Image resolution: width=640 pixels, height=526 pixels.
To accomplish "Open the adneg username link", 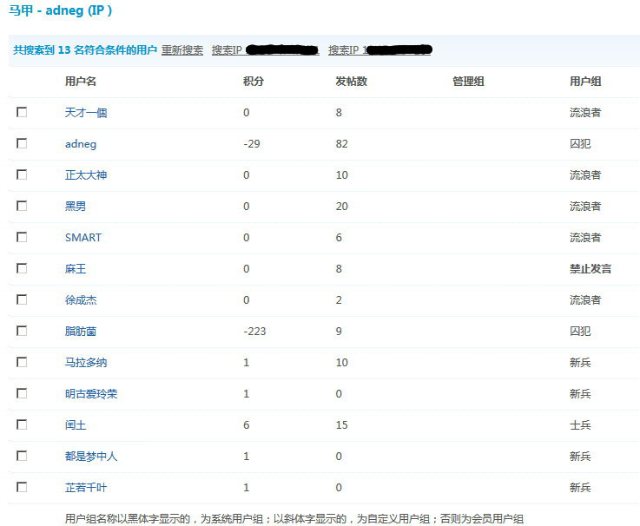I will click(x=81, y=144).
